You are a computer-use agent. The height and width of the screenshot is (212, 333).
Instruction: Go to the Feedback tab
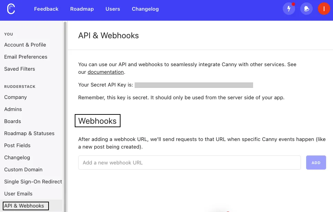tap(46, 9)
